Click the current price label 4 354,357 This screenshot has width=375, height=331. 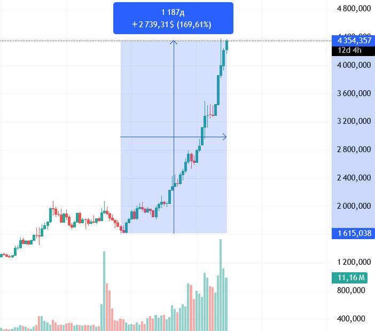coord(354,40)
